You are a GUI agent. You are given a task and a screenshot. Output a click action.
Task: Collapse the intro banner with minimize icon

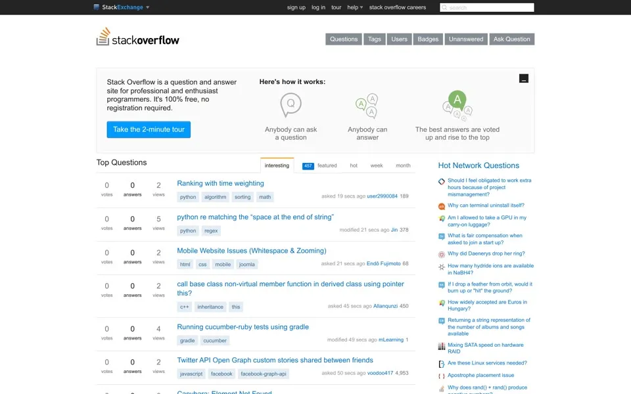524,78
